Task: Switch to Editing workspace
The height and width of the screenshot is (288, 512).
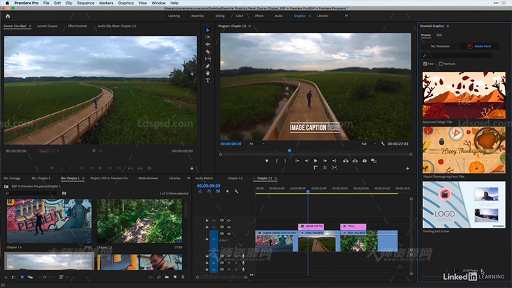Action: tap(220, 15)
